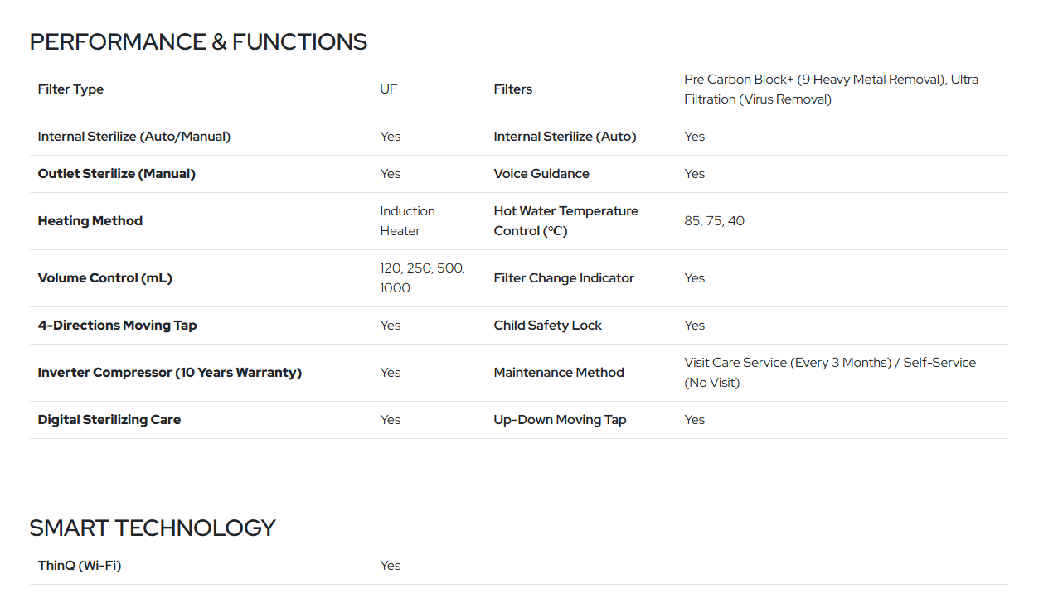Click the Volume Control (mL) label
1058x603 pixels.
pyautogui.click(x=105, y=278)
